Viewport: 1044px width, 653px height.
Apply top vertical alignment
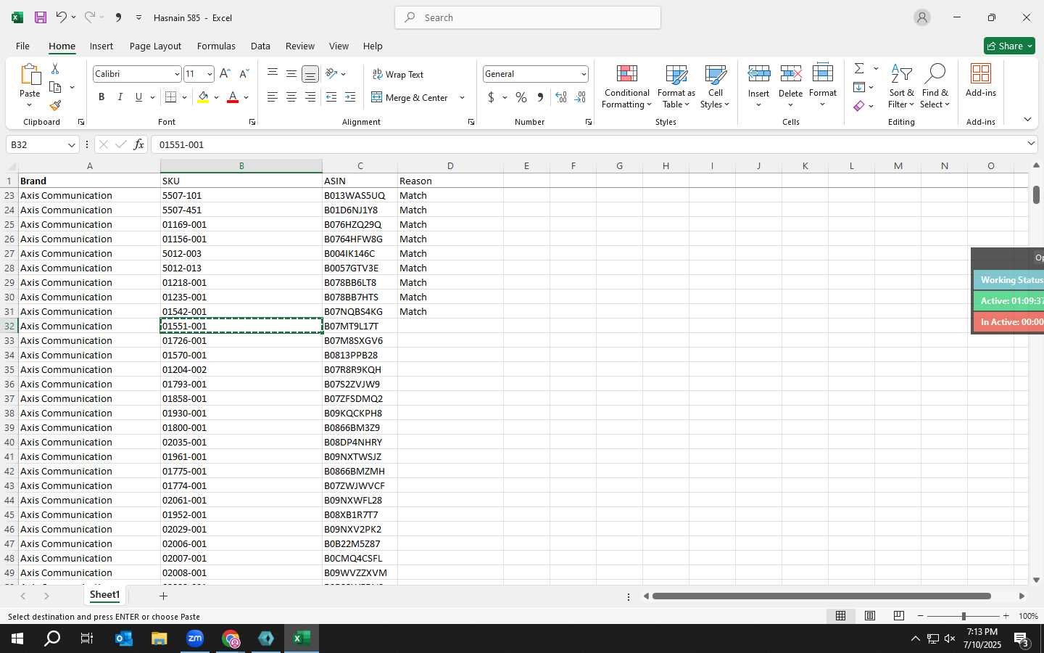[x=273, y=73]
